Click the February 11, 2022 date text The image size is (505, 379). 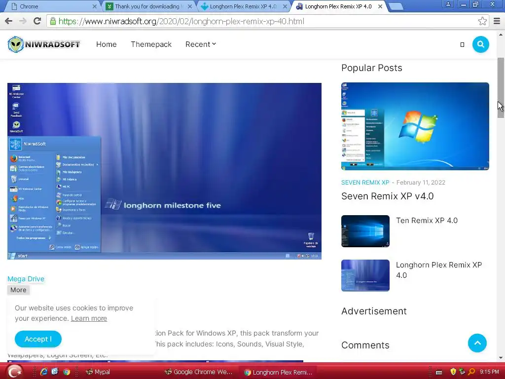[x=421, y=183]
